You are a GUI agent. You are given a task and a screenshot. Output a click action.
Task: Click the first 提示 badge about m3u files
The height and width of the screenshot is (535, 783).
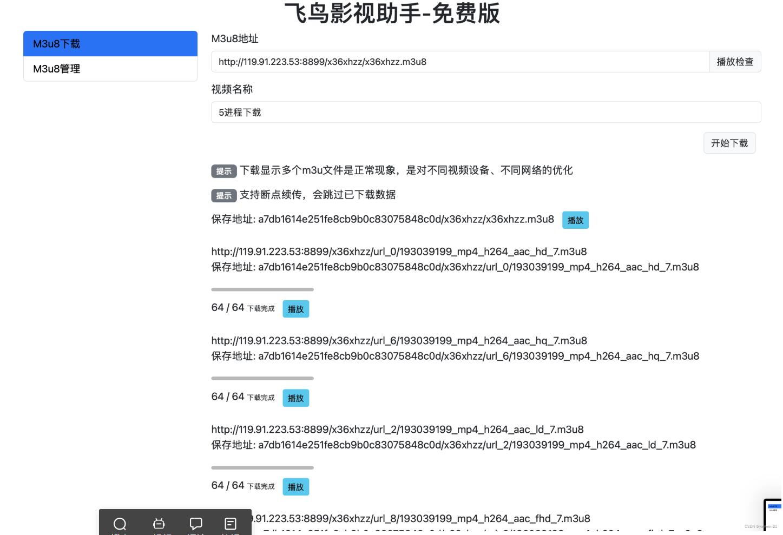coord(224,171)
